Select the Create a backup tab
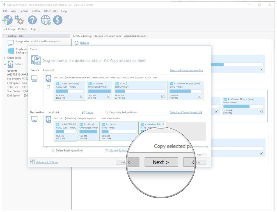This screenshot has height=212, width=277. click(82, 36)
